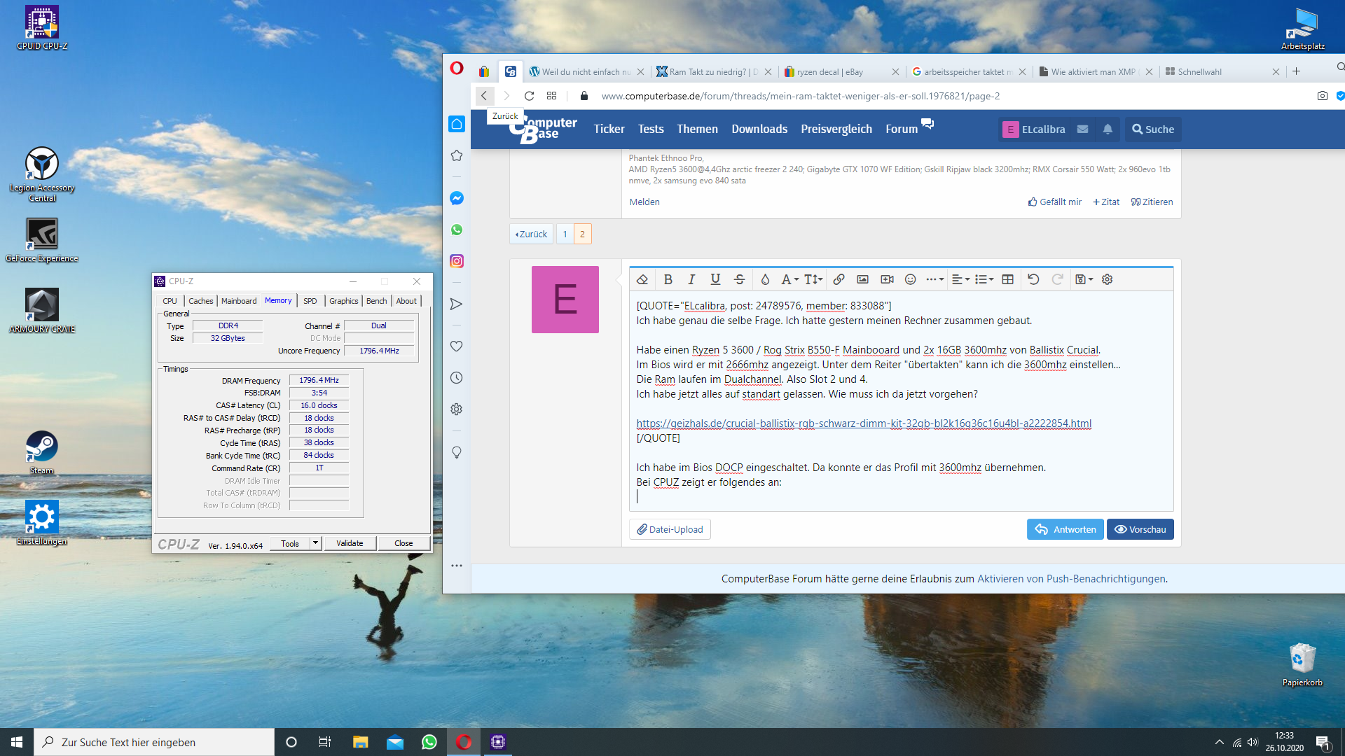Open the smiley emoji picker
1345x756 pixels.
(910, 279)
